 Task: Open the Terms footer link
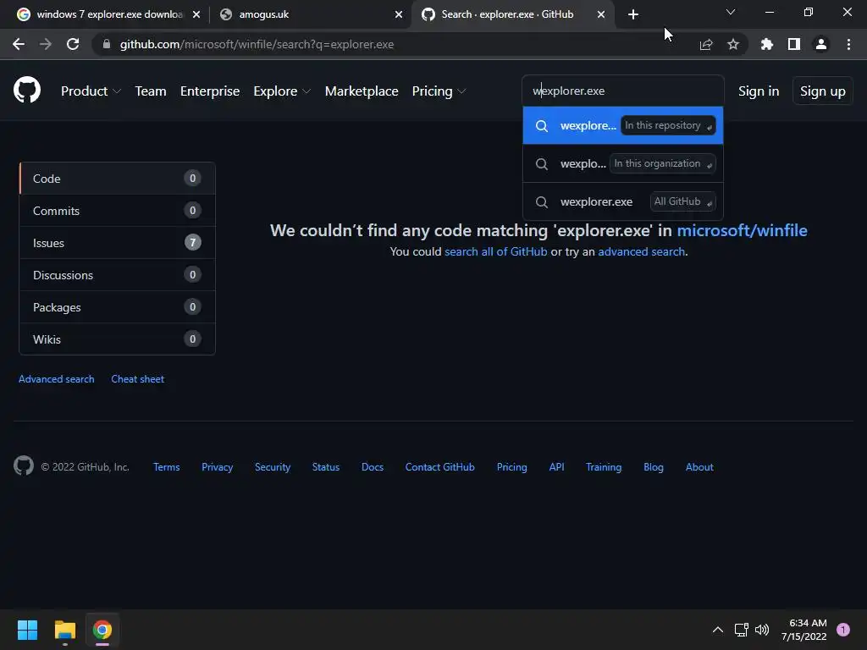pos(167,467)
